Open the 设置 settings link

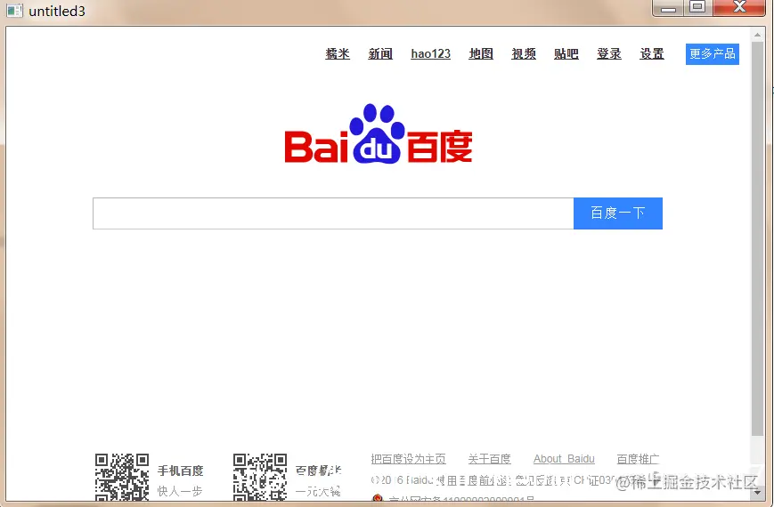652,53
